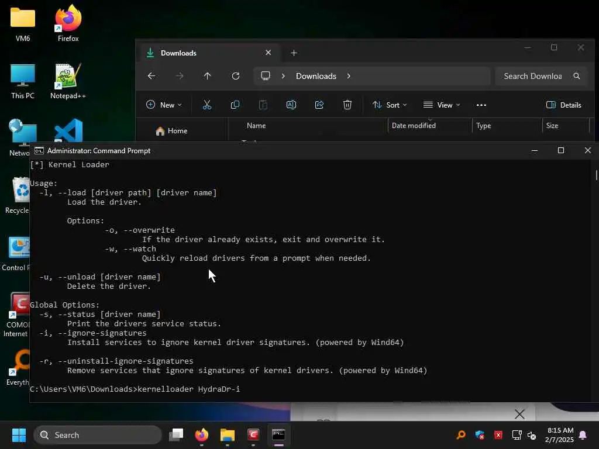Sort by the Name column header
This screenshot has width=599, height=449.
coord(256,126)
